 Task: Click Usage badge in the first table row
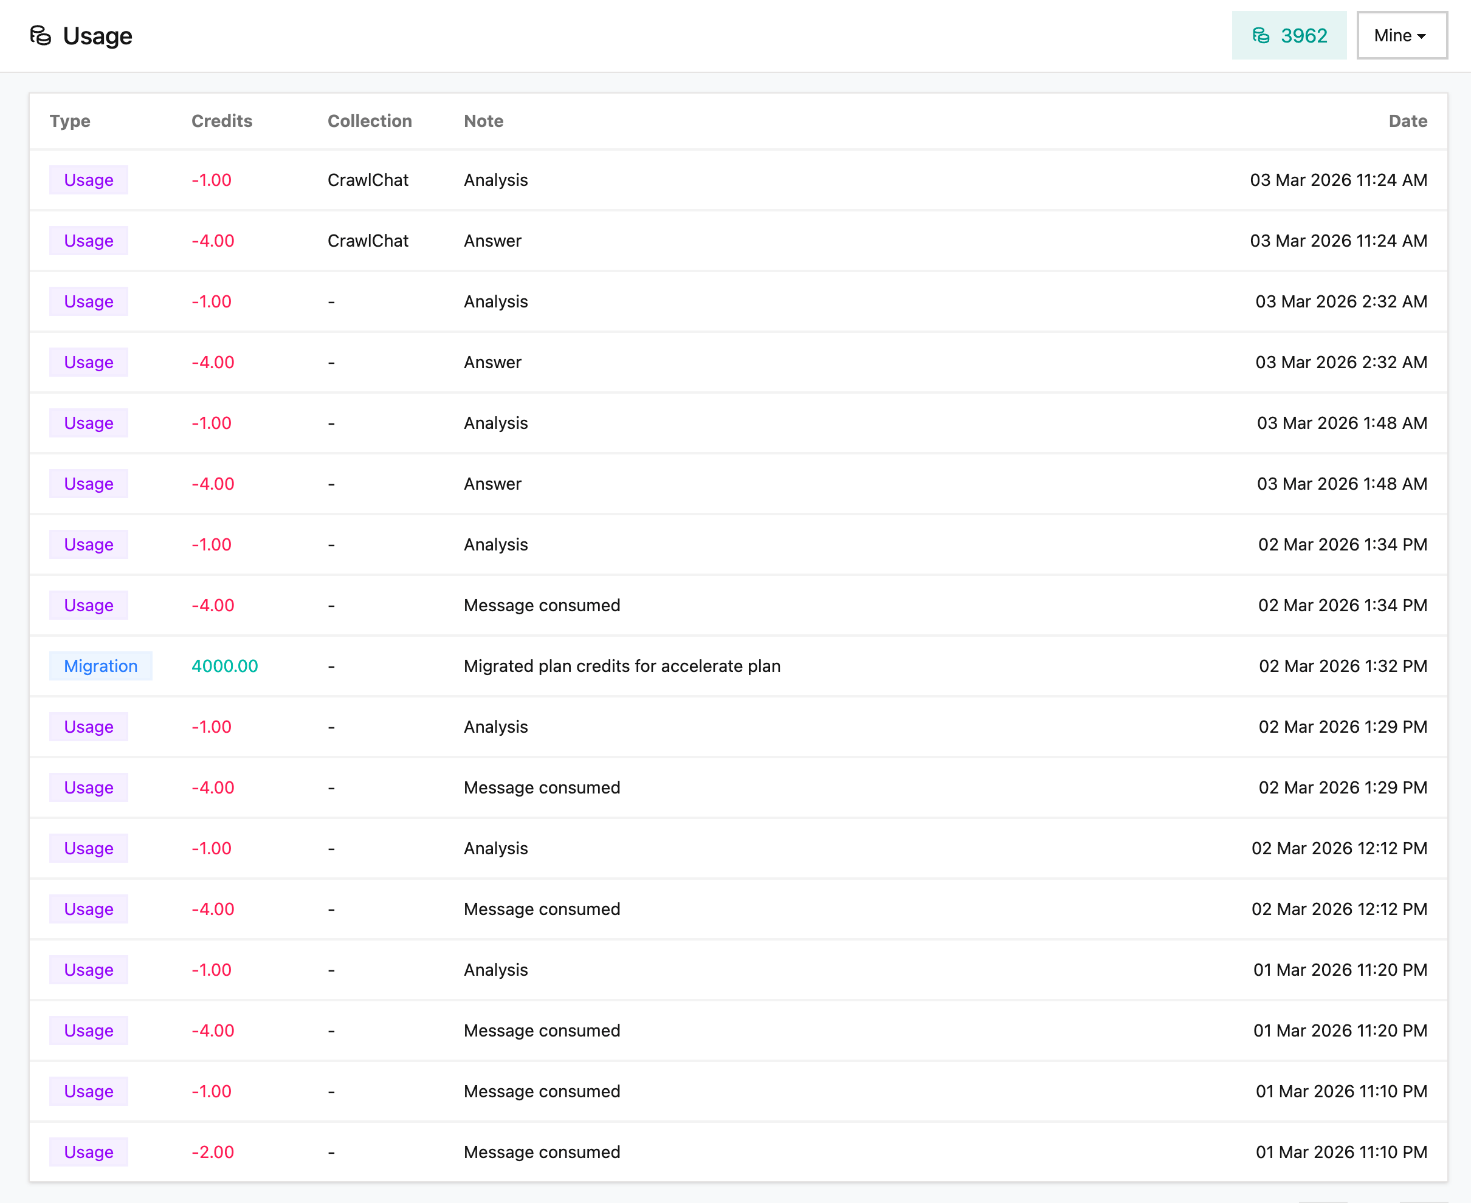click(89, 180)
